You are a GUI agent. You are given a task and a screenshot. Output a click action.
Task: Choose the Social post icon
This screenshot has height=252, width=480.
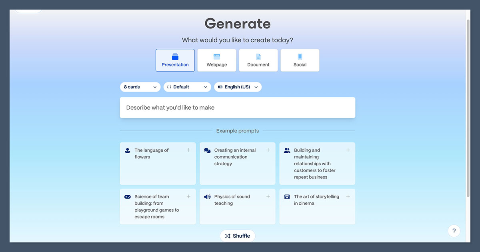point(300,56)
